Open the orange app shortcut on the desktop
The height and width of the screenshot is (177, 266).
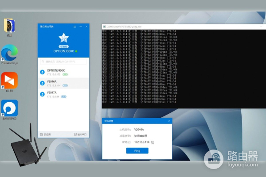point(9,81)
